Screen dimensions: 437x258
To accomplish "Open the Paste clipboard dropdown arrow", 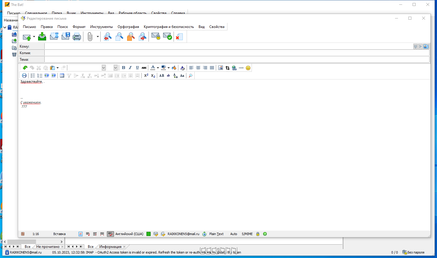I will pos(57,68).
